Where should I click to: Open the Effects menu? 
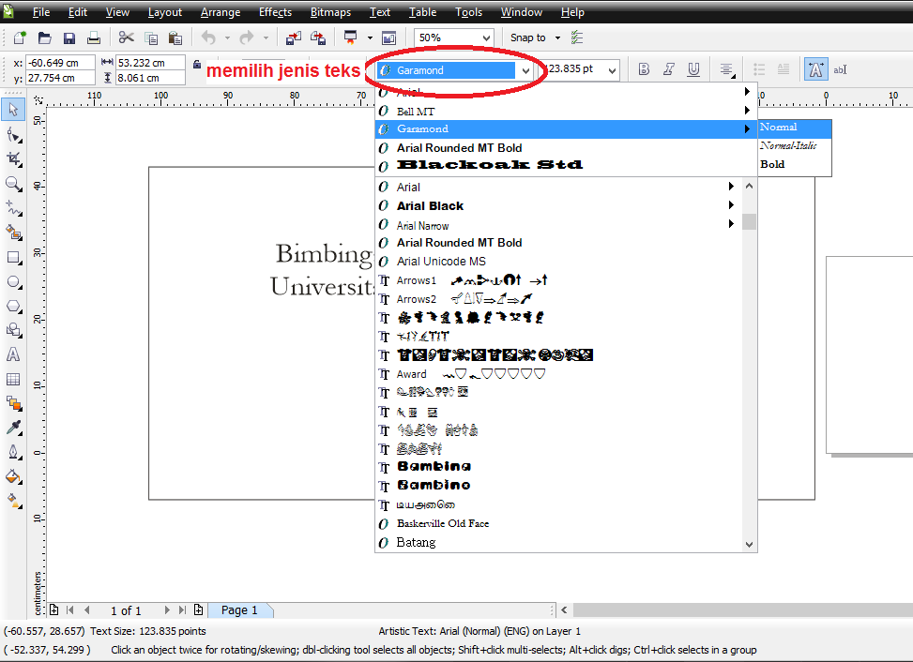[x=275, y=12]
